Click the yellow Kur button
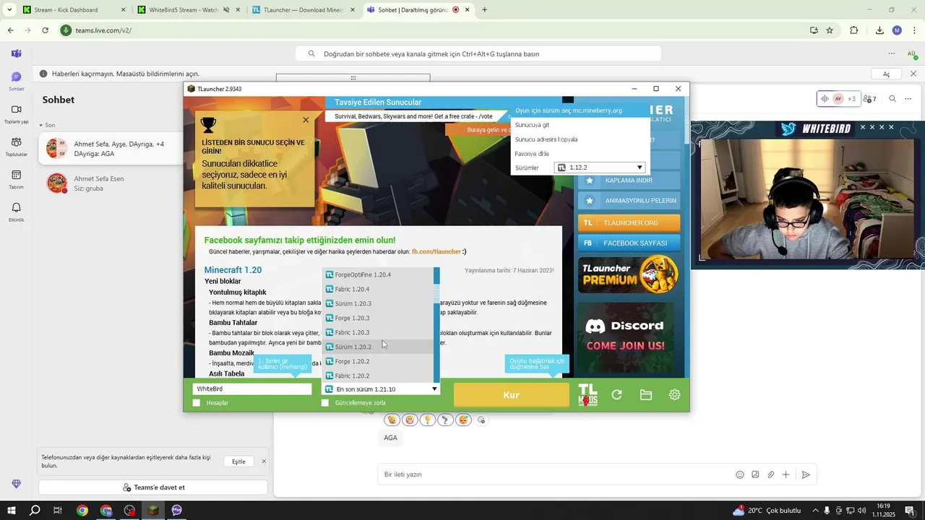925x520 pixels. (x=511, y=395)
